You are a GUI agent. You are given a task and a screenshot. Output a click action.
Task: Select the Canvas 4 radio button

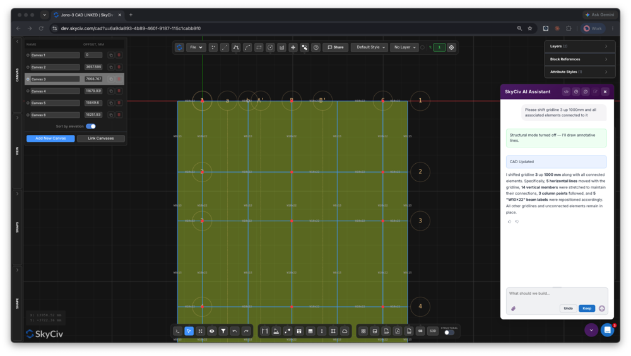click(28, 91)
